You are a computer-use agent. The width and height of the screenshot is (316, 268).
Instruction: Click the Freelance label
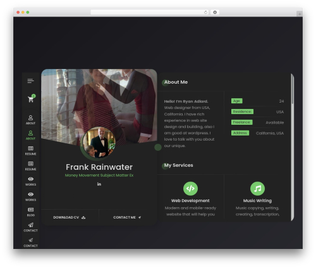pyautogui.click(x=242, y=122)
